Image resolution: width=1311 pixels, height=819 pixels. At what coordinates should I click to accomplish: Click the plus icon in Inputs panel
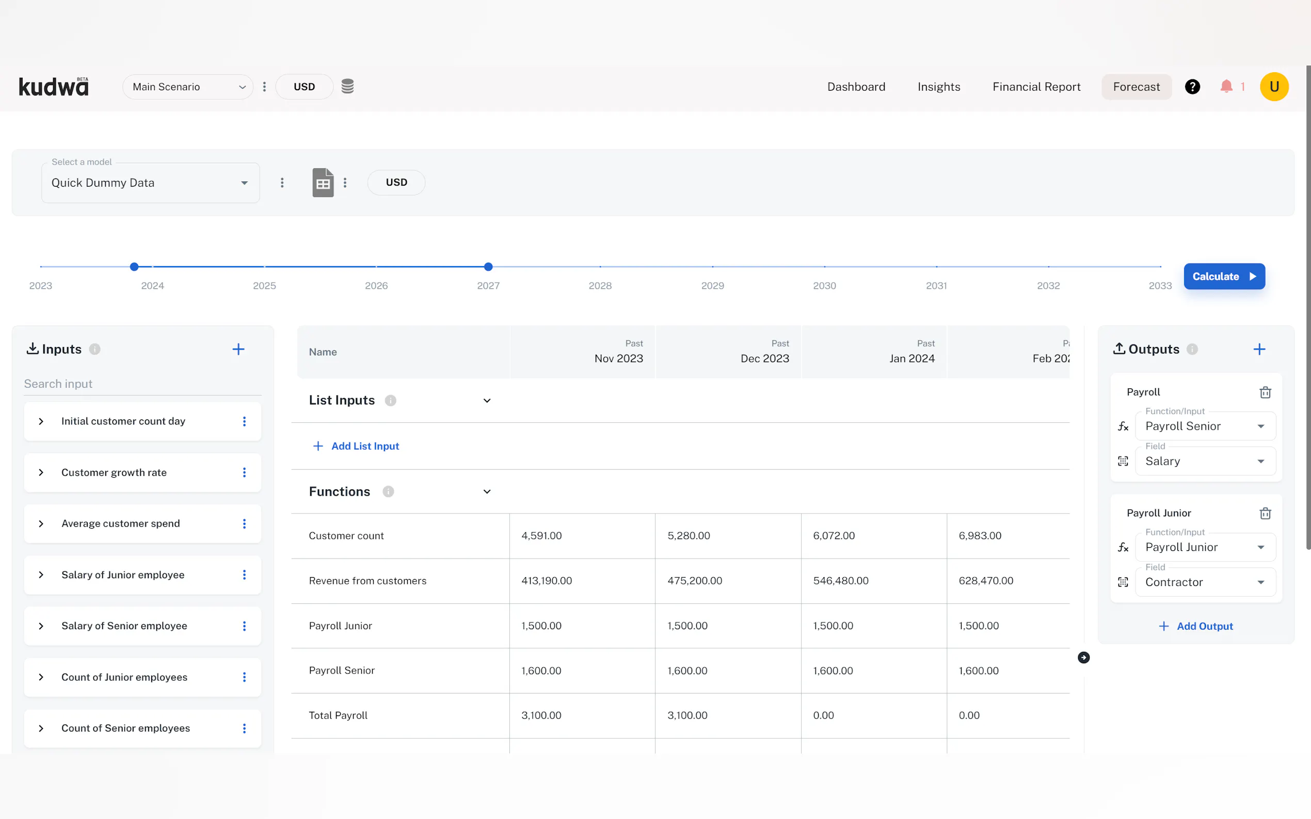pyautogui.click(x=238, y=349)
